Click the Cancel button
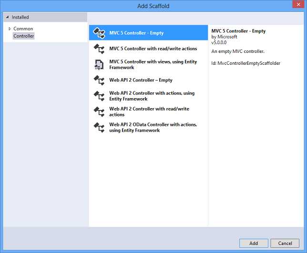307x253 pixels. [285, 243]
